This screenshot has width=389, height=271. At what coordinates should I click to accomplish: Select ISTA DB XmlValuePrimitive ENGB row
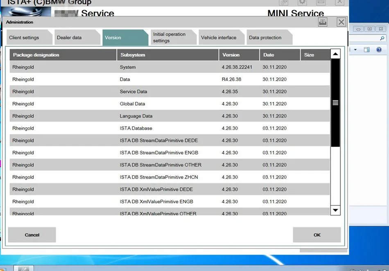(170, 201)
